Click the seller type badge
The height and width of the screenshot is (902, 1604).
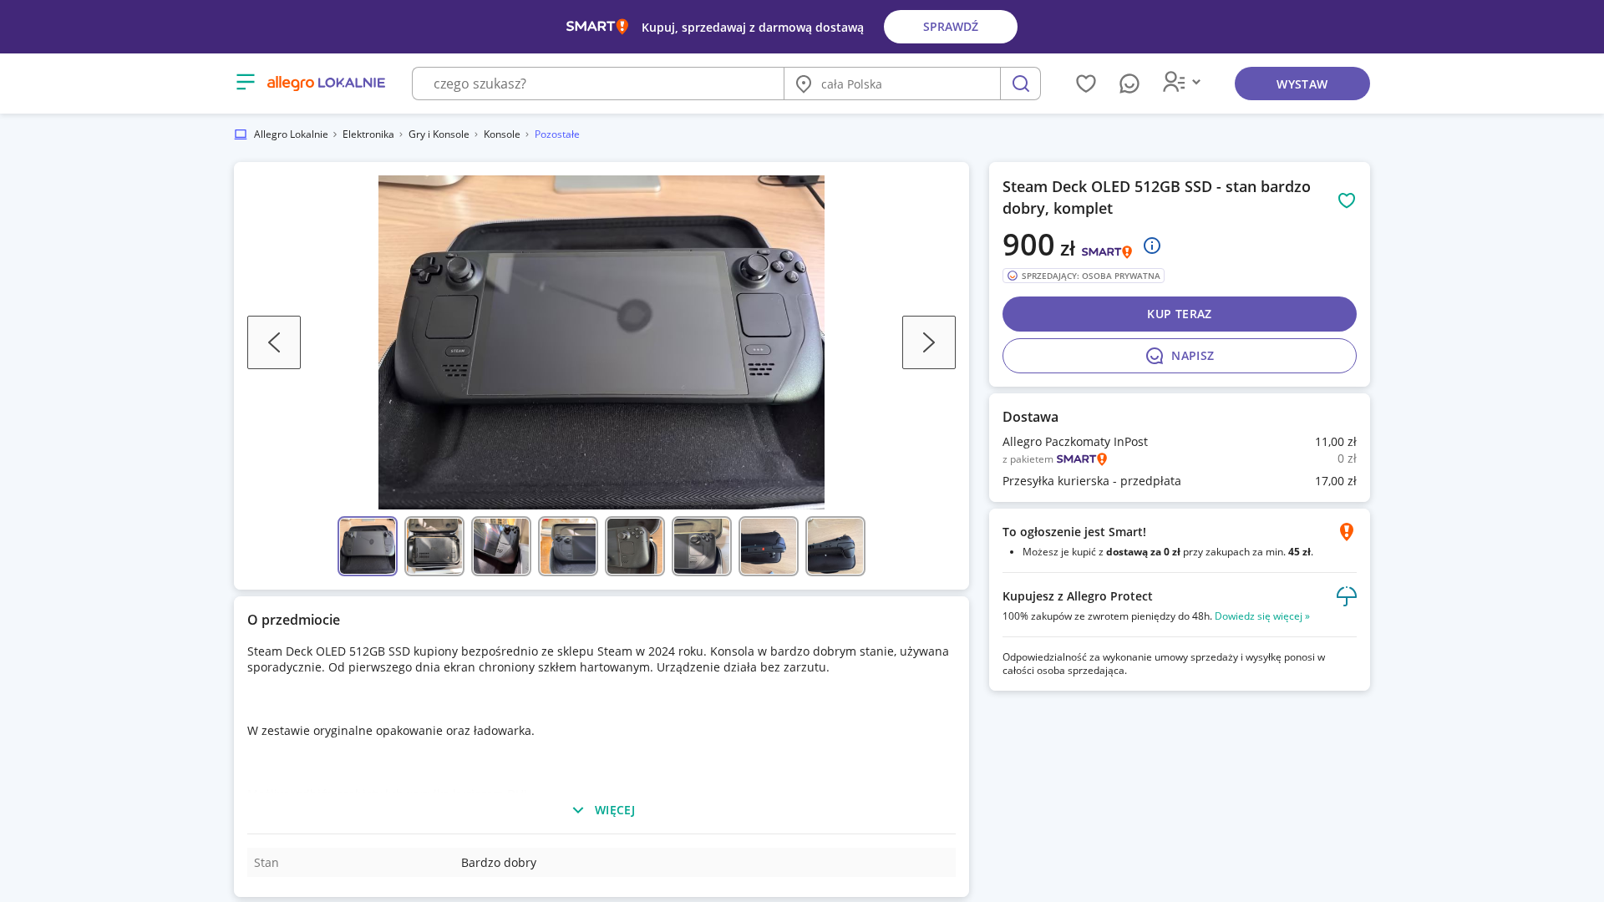1084,276
